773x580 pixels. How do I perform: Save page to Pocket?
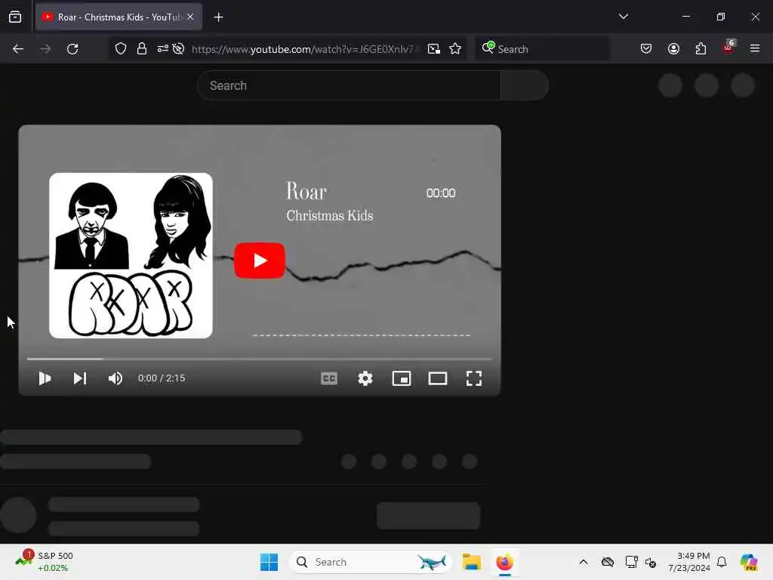click(646, 48)
